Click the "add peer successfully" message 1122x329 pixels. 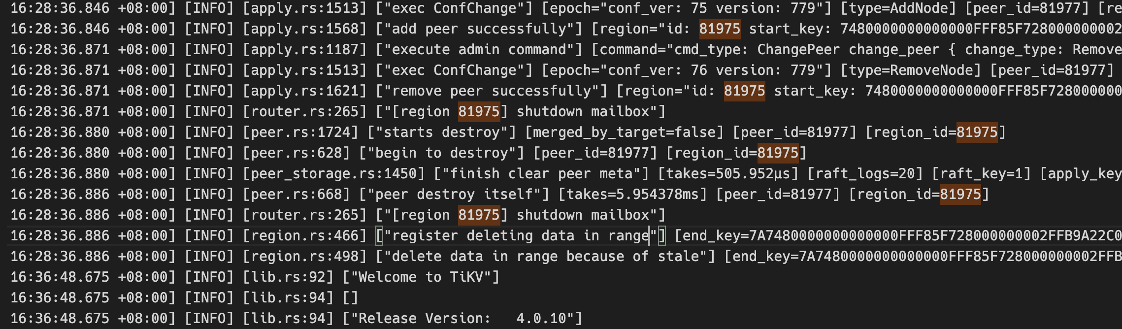tap(479, 29)
